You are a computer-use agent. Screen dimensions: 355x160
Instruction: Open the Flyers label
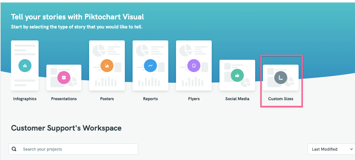point(194,99)
